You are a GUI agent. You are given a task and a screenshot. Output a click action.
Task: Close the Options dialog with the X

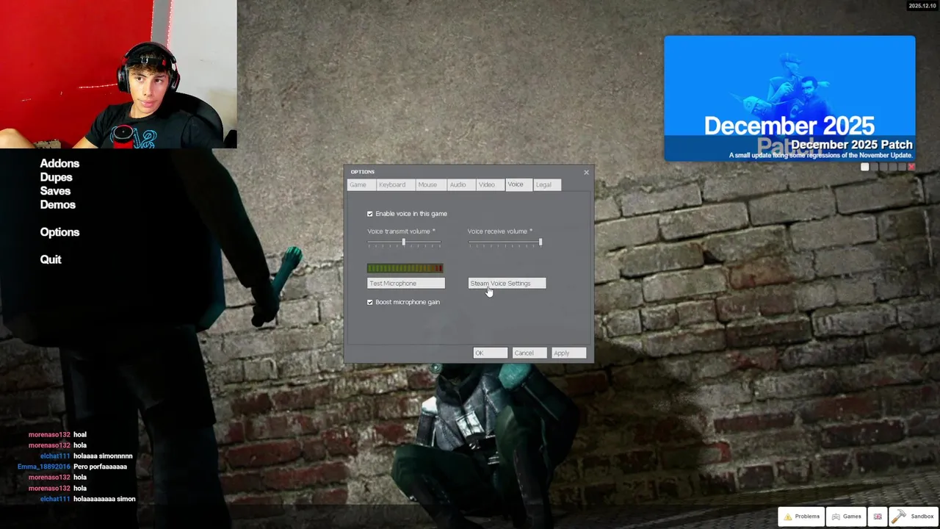[586, 172]
